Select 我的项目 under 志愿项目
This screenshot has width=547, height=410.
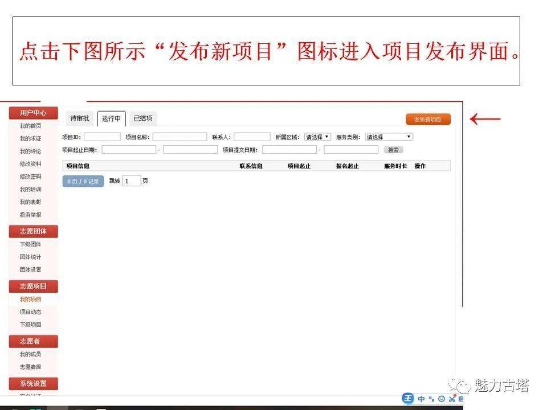pyautogui.click(x=30, y=299)
